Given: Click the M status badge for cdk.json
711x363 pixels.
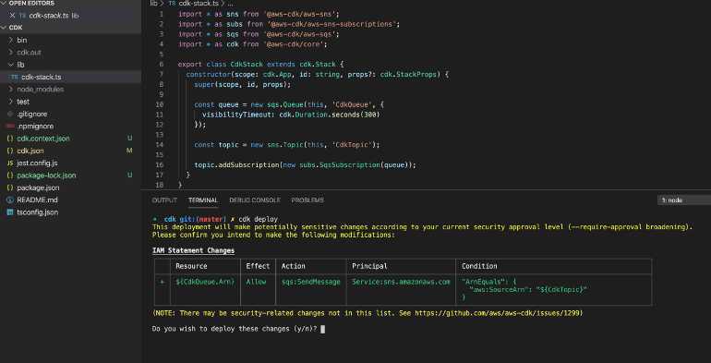Looking at the screenshot, I should 129,151.
